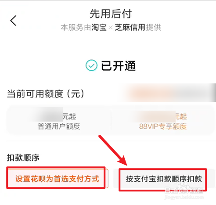This screenshot has height=205, width=216.
Task: Tap the 已开通 status text
Action: coord(119,66)
